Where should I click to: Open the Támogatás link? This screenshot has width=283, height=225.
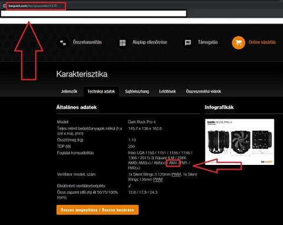click(x=208, y=42)
